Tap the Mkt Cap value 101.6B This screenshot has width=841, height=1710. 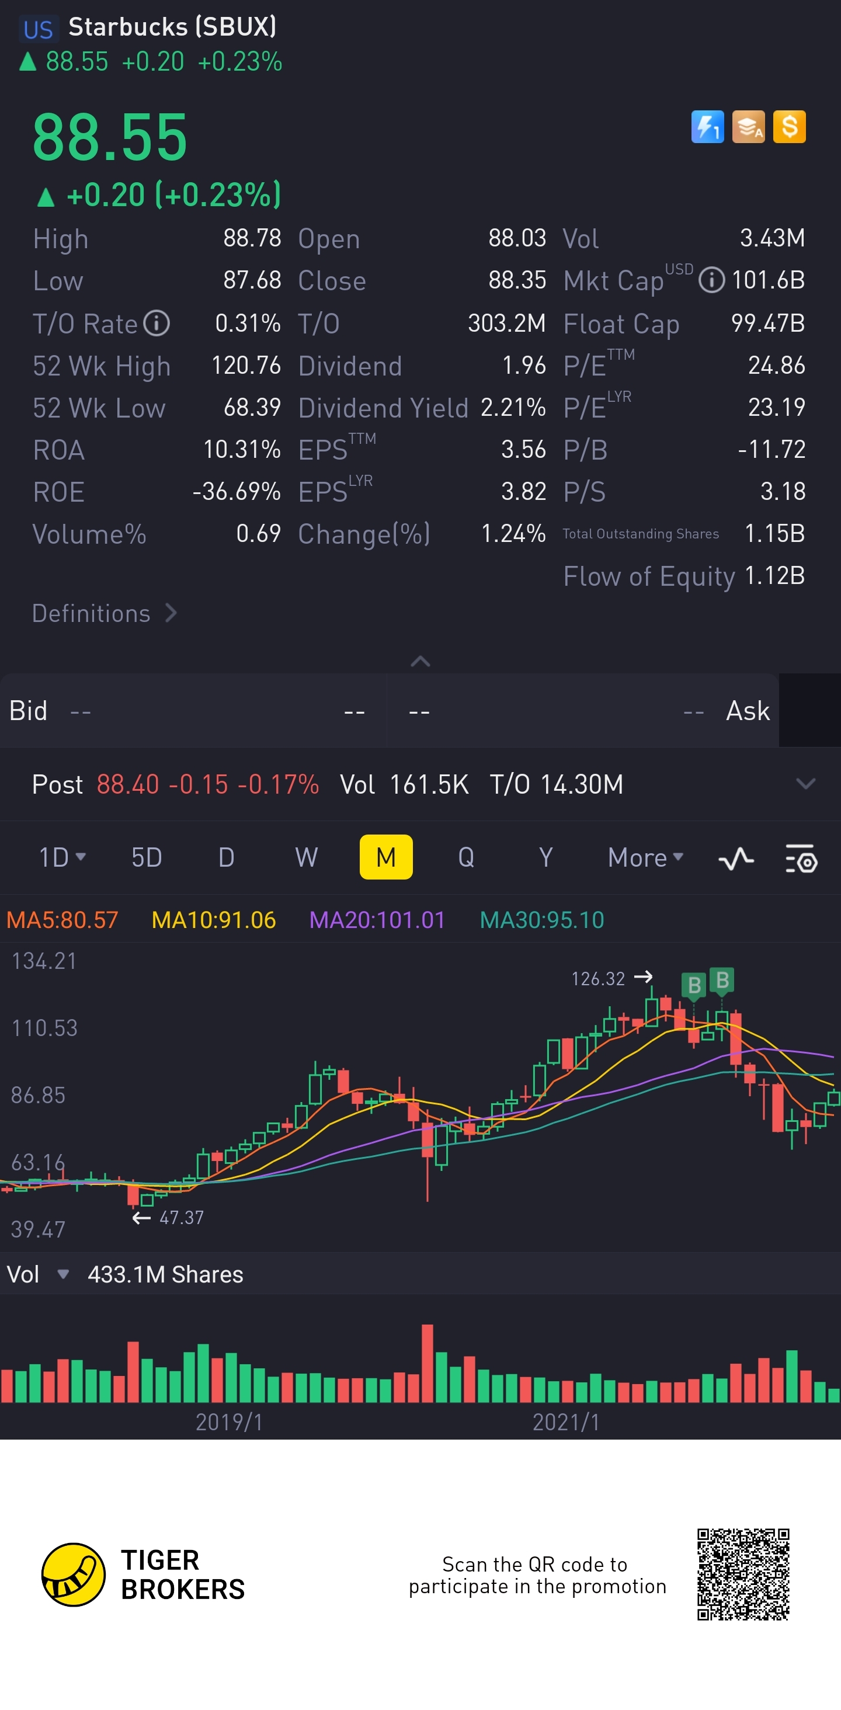769,280
